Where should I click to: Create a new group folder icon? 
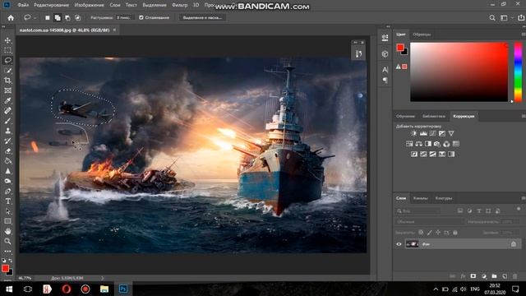click(x=494, y=276)
